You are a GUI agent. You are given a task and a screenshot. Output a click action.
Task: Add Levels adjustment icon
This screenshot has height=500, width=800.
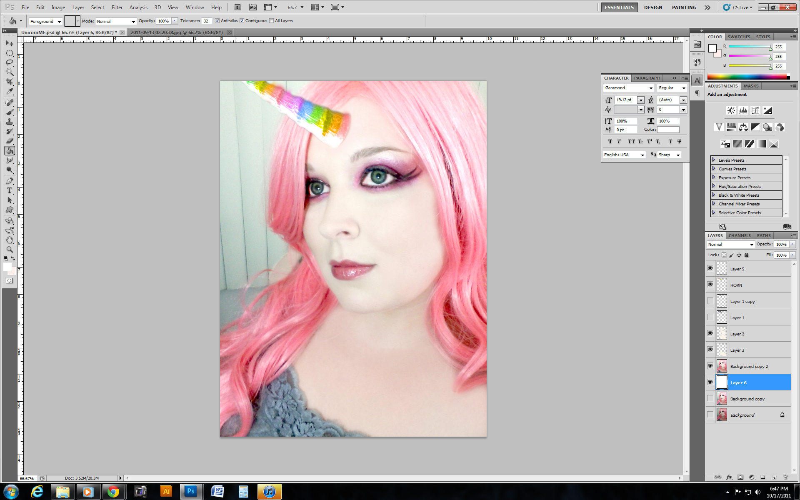tap(743, 110)
